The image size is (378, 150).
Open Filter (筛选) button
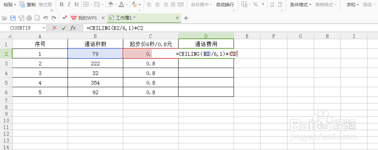pos(369,5)
